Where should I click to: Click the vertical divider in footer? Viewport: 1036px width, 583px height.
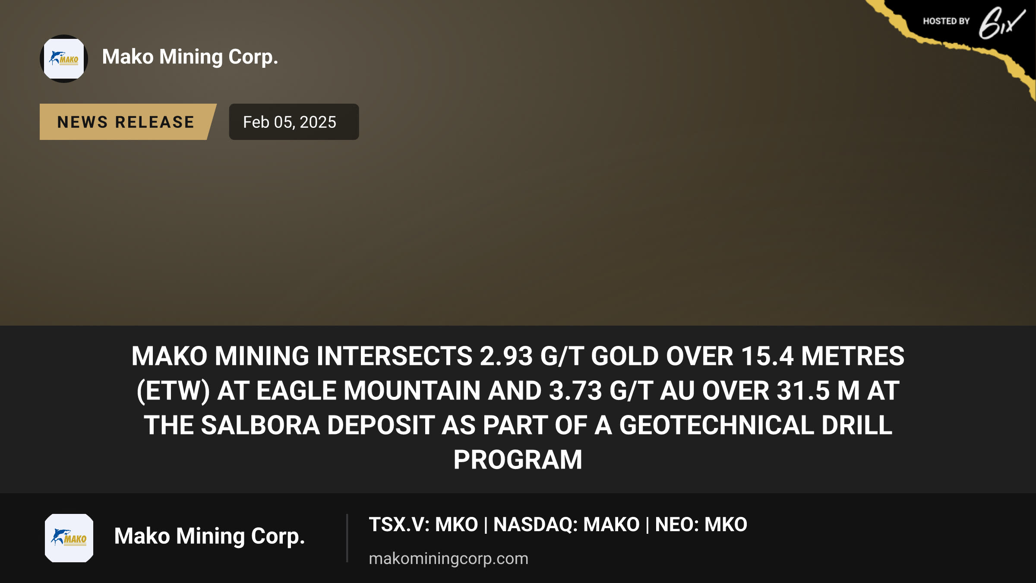(347, 538)
